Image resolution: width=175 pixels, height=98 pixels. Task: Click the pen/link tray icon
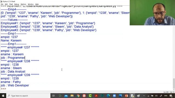[161, 96]
